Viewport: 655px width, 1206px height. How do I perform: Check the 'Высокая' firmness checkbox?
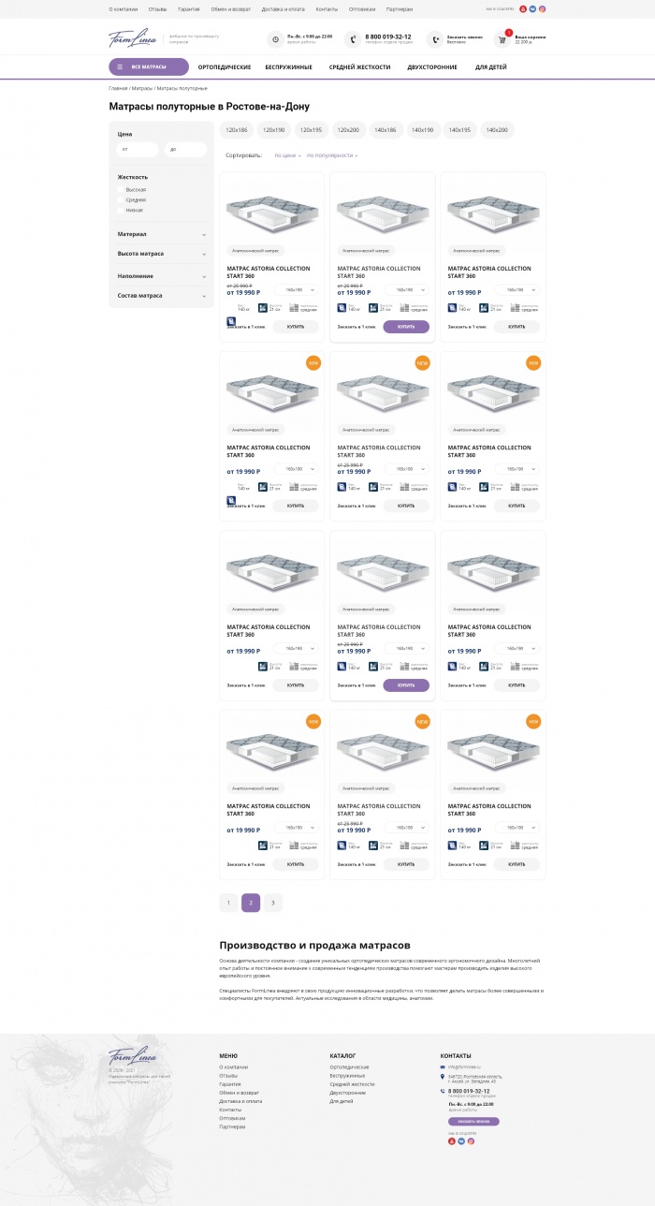click(x=122, y=189)
